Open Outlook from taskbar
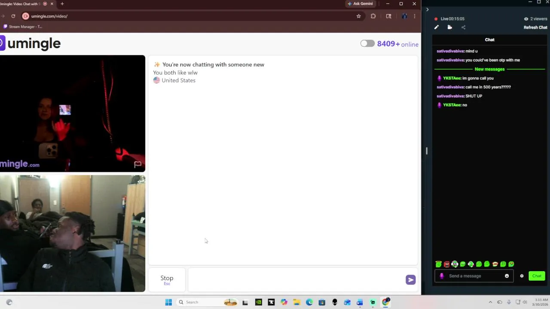Screen dimensions: 550x309 [347, 302]
